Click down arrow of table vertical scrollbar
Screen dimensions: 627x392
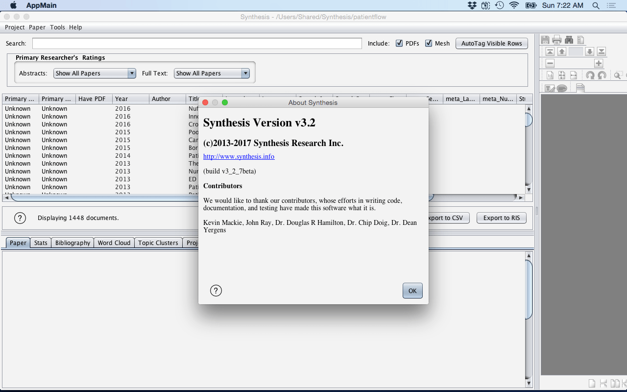click(x=529, y=190)
